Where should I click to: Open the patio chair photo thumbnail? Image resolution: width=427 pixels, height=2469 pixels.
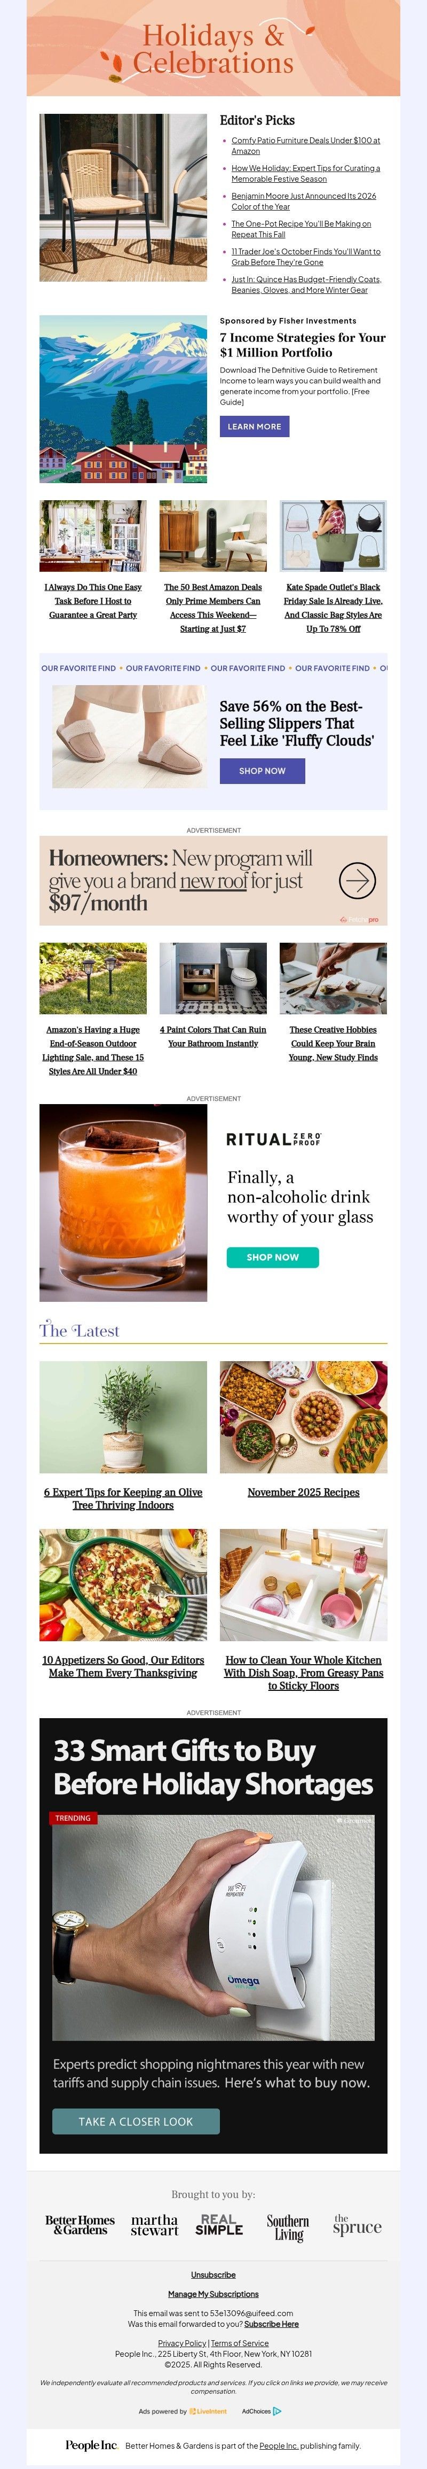click(x=123, y=197)
